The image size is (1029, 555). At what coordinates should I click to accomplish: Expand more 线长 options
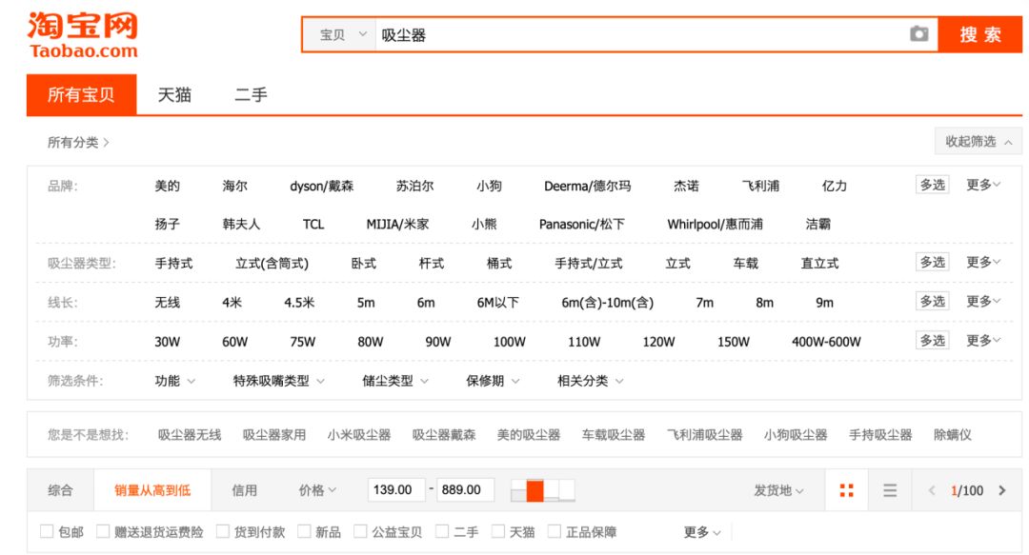point(983,302)
